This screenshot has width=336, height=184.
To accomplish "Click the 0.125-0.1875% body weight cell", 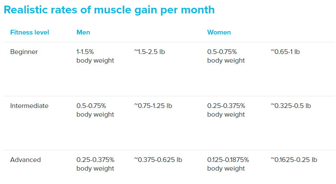I will coord(228,164).
